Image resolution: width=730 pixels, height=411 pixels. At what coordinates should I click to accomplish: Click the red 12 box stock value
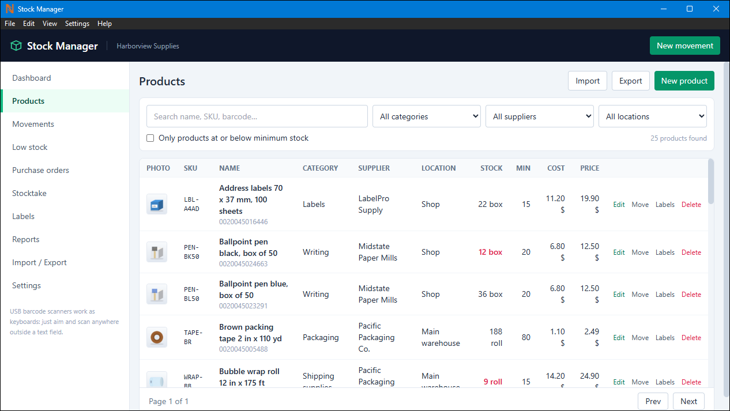[491, 252]
